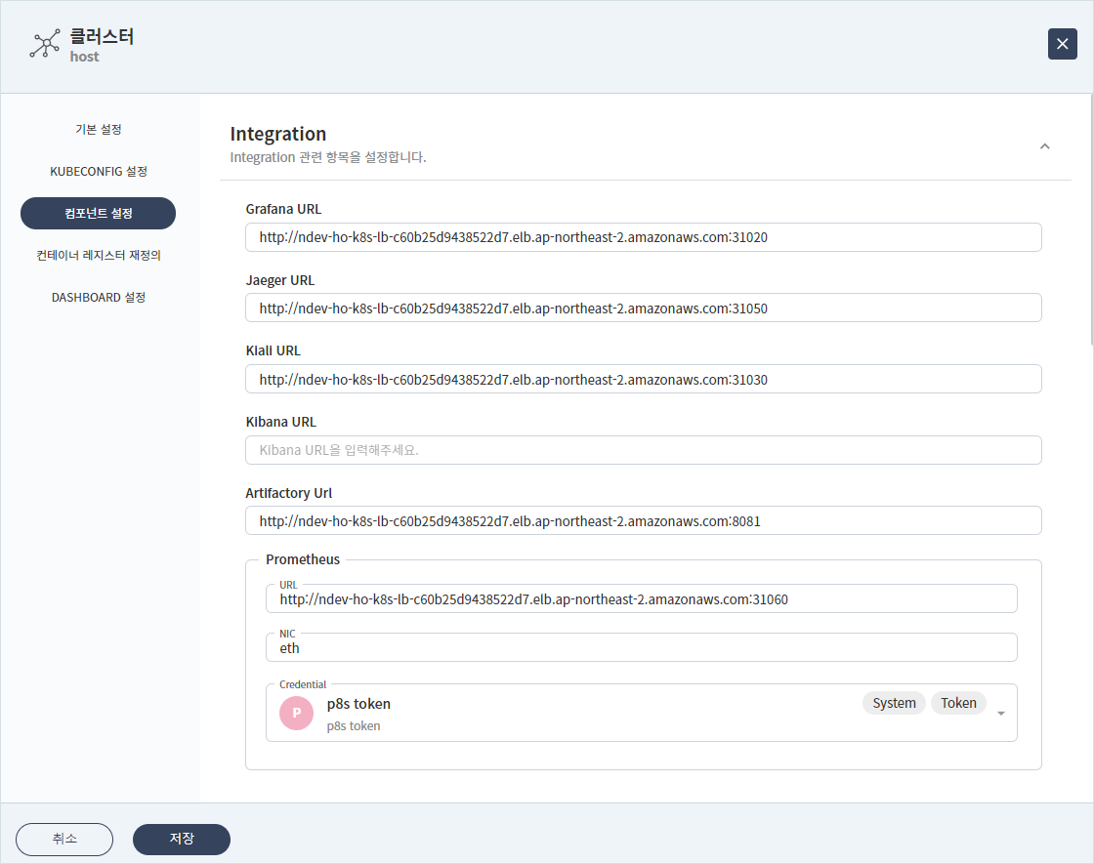
Task: Click the p8s token credential name
Action: 358,704
